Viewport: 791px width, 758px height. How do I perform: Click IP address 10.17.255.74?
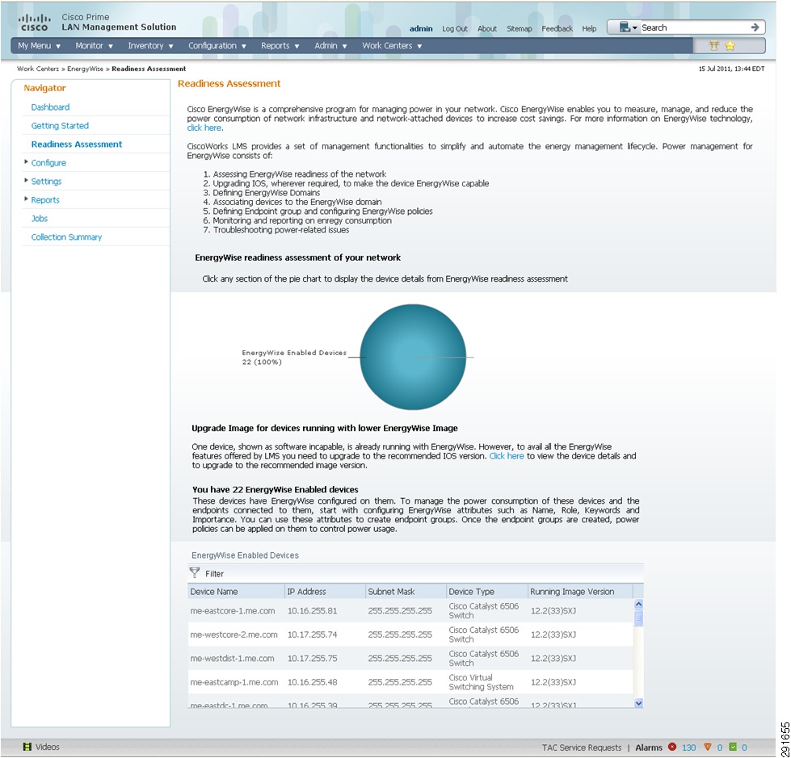(312, 634)
